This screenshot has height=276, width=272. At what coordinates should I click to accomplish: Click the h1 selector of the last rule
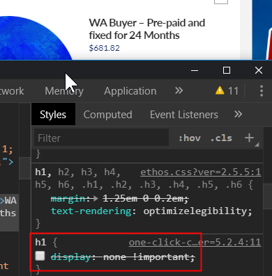40,243
